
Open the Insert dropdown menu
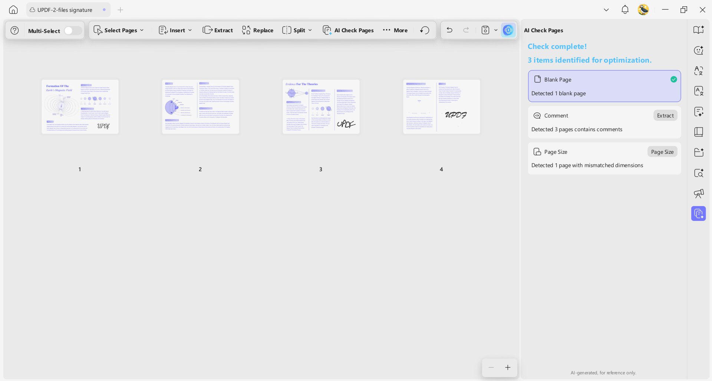coord(175,30)
